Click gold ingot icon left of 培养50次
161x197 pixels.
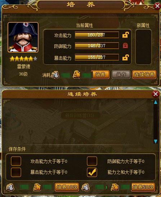[x=115, y=187]
